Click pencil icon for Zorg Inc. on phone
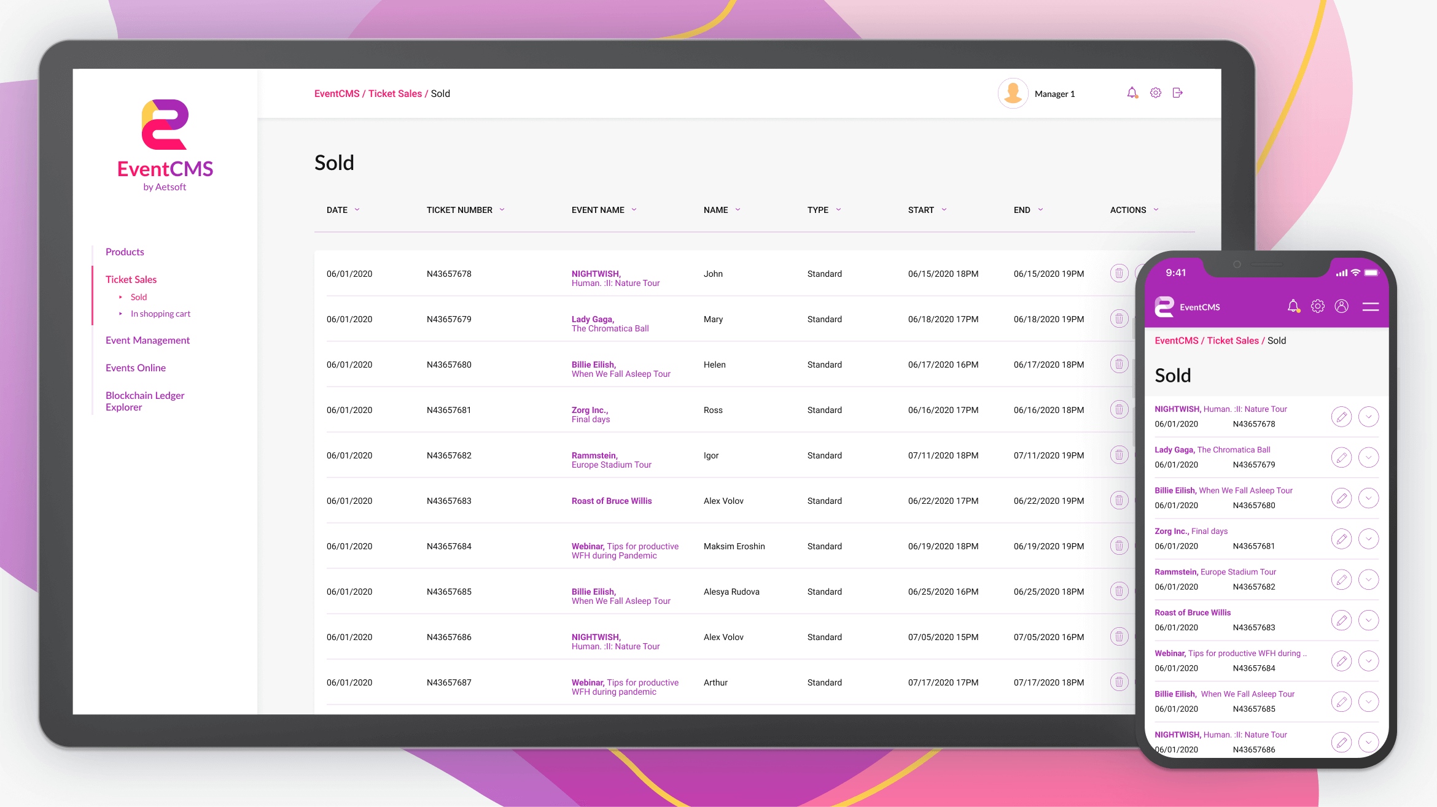The height and width of the screenshot is (807, 1437). [1341, 539]
